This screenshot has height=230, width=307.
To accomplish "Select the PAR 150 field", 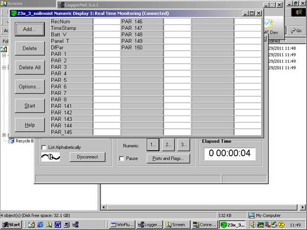I will coord(142,47).
